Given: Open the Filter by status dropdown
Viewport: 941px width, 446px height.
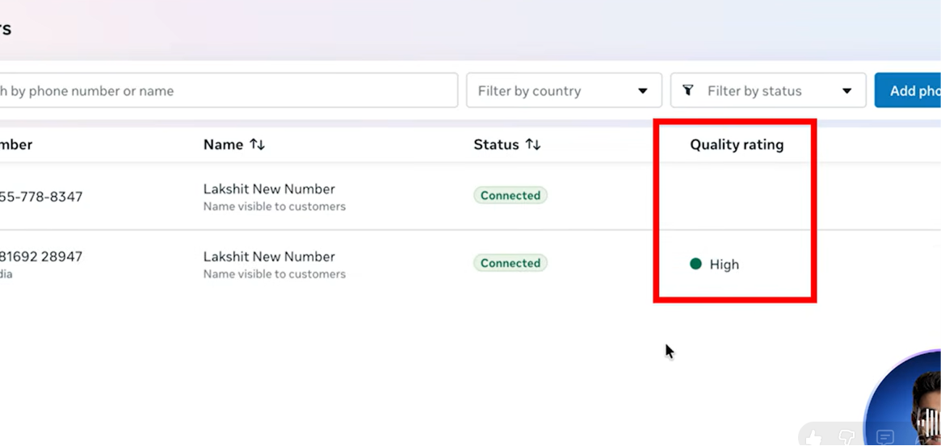Looking at the screenshot, I should tap(768, 90).
